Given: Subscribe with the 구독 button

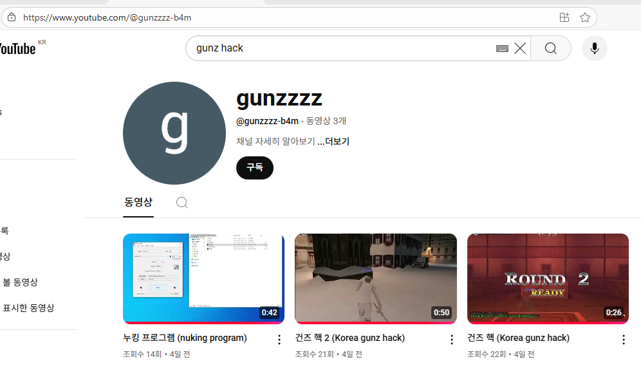Looking at the screenshot, I should pyautogui.click(x=255, y=167).
